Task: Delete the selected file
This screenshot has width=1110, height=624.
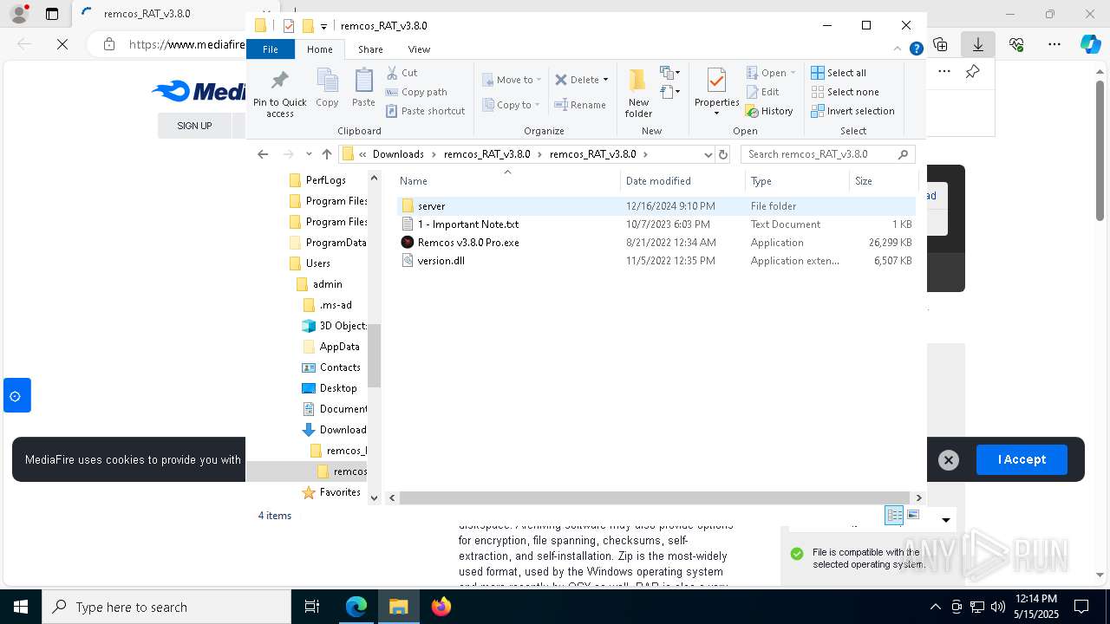Action: click(x=578, y=80)
